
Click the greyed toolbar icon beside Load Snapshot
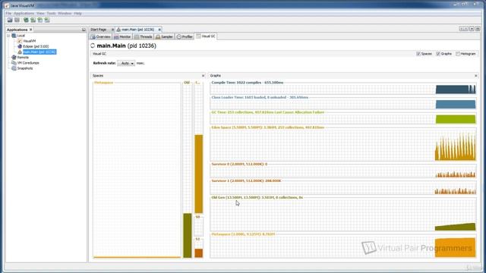(17, 20)
